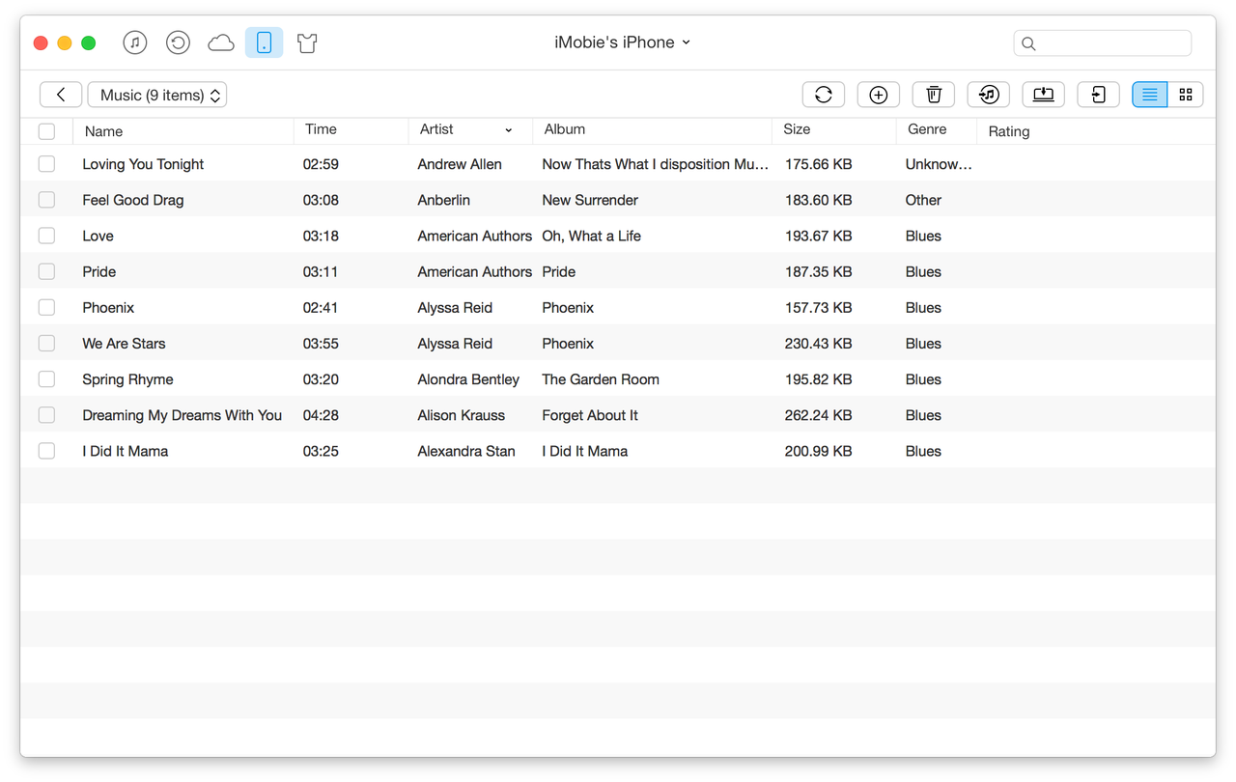This screenshot has width=1236, height=782.
Task: Delete selected songs with trash icon
Action: (934, 95)
